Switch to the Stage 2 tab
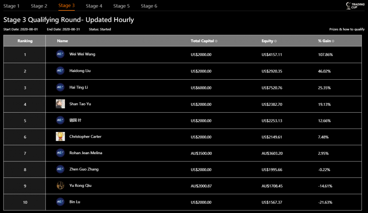The image size is (368, 213). tap(39, 6)
